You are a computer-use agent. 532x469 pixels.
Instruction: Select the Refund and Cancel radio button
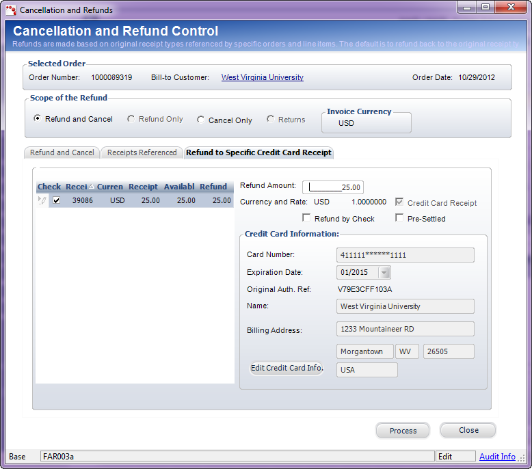[x=37, y=118]
